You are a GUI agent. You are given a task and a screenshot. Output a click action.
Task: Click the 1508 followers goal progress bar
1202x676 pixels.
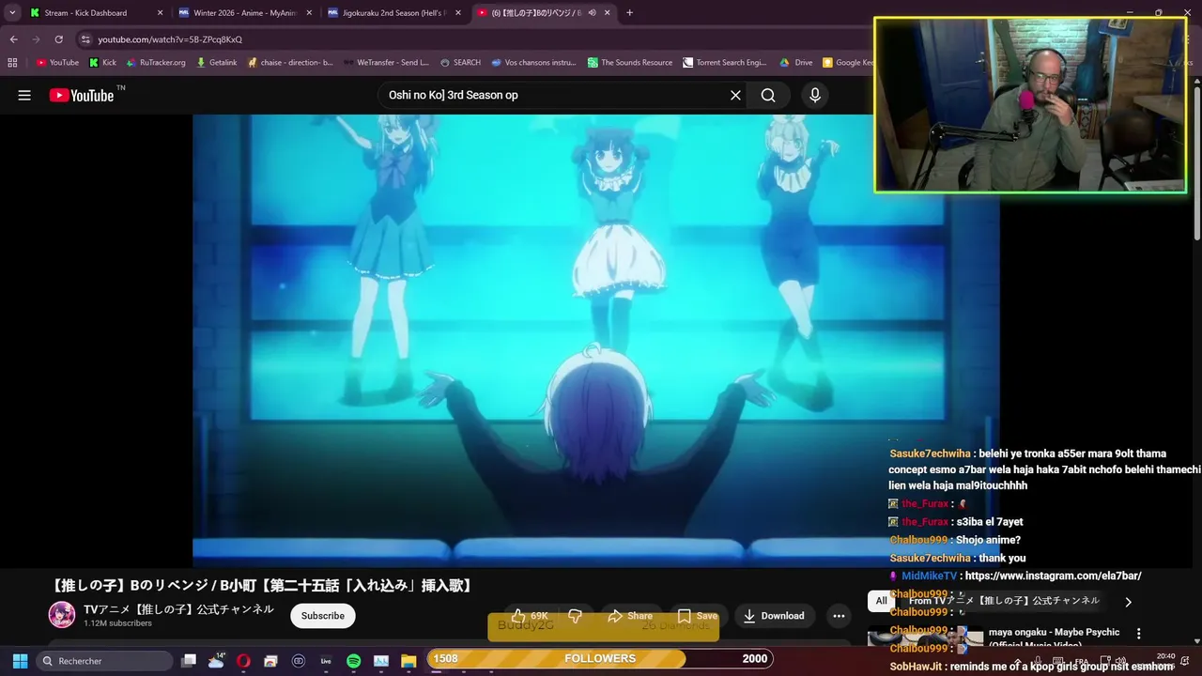click(600, 658)
